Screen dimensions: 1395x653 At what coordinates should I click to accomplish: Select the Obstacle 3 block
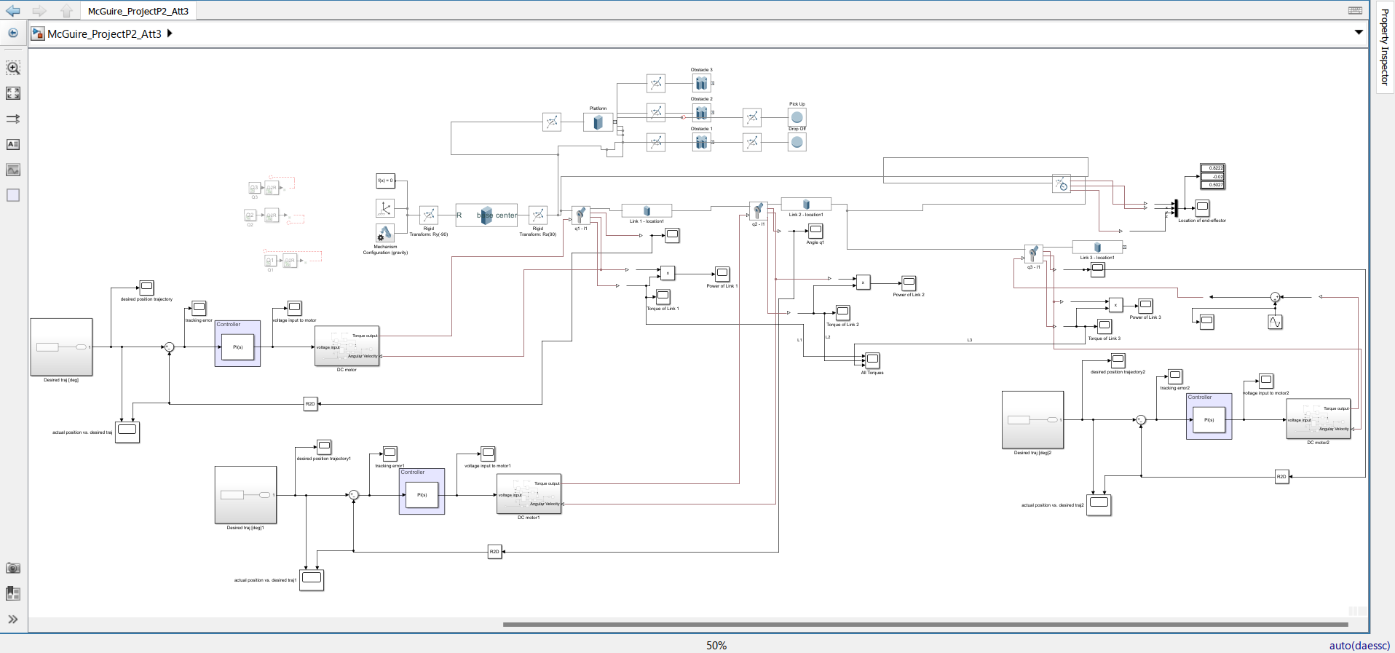[701, 83]
